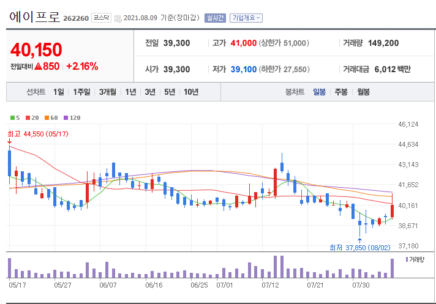436x304 pixels.
Task: Click the 최고 44,550 (05/17) label
Action: 38,134
